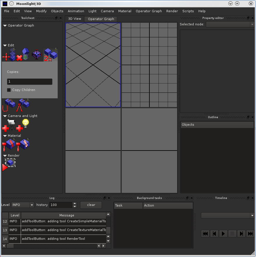Screen dimensions: 256x257
Task: Float the Property editor panel
Action: pyautogui.click(x=248, y=18)
